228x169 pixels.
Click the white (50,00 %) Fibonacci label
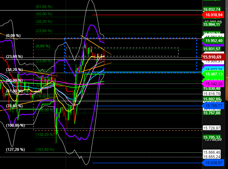click(14, 80)
